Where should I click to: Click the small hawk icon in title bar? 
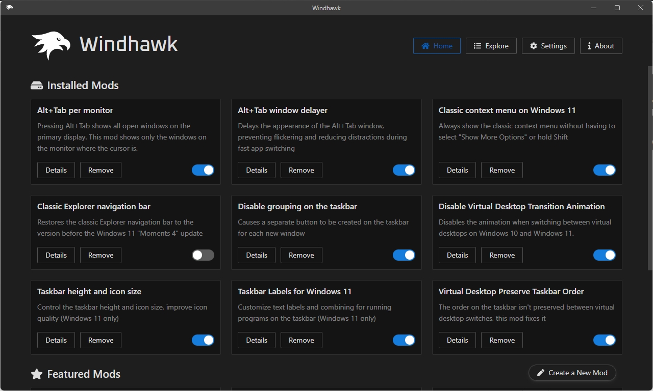click(x=9, y=8)
